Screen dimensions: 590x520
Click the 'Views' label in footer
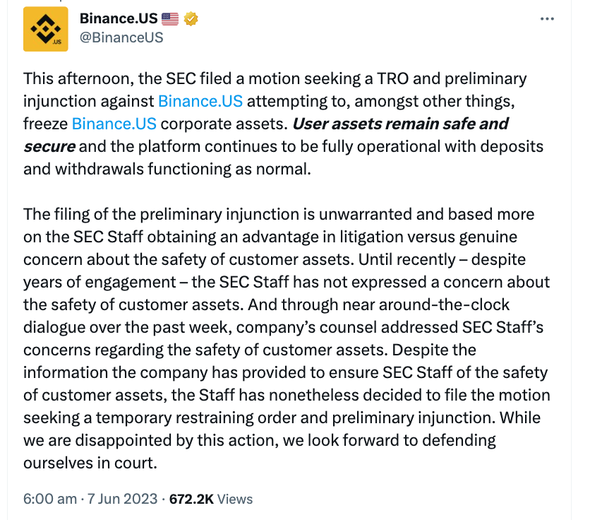pyautogui.click(x=235, y=499)
